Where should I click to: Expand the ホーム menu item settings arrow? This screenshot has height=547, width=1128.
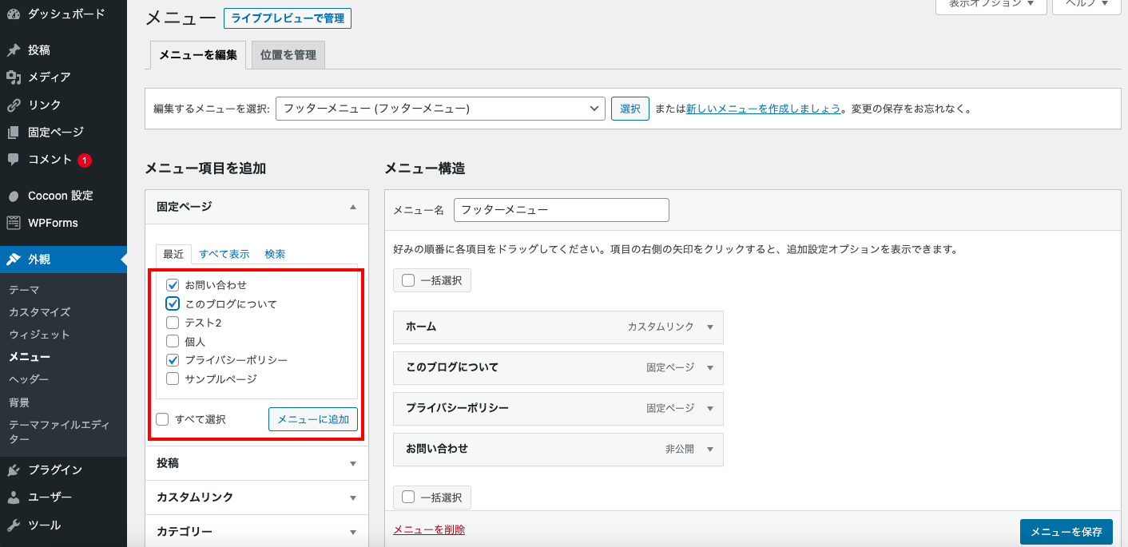[709, 327]
